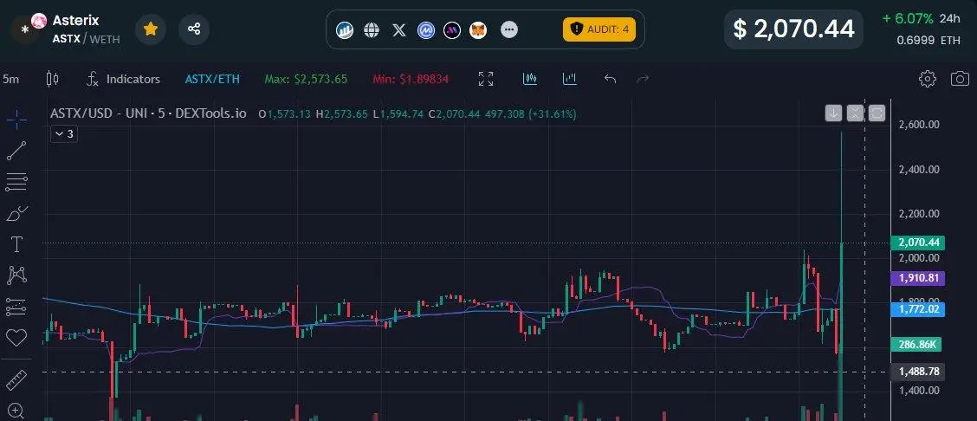Image resolution: width=977 pixels, height=421 pixels.
Task: Click the ASTX/USD chart title legend
Action: tap(148, 114)
